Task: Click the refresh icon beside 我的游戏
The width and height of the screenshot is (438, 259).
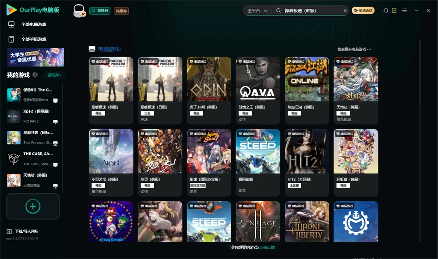Action: pyautogui.click(x=35, y=75)
